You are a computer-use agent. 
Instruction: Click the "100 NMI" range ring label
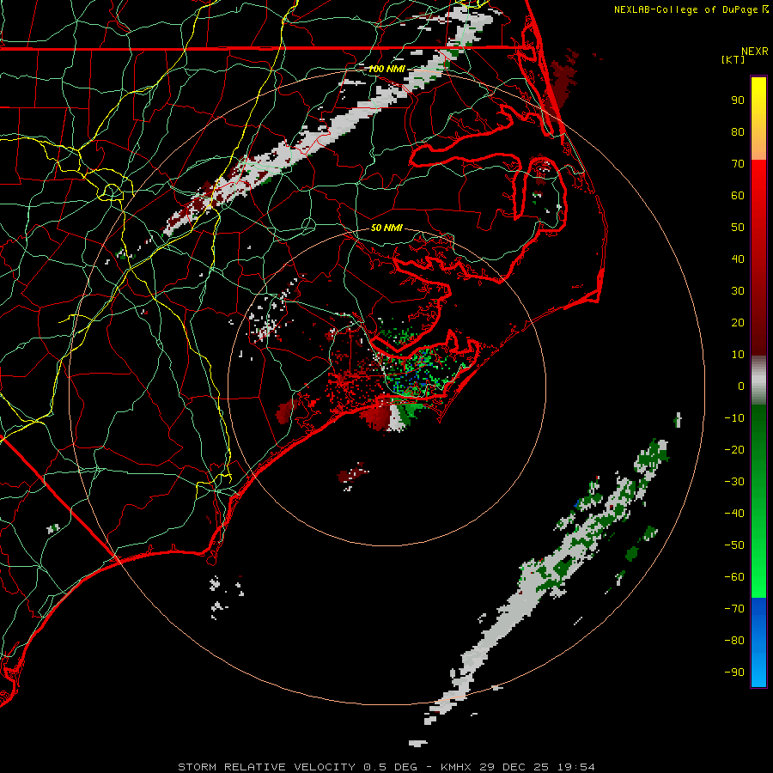coord(386,69)
